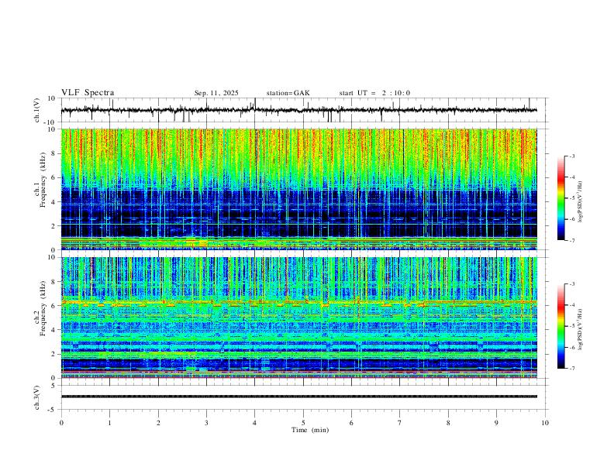The image size is (614, 474).
Task: Click the "10" tick on the time axis
Action: 545,423
